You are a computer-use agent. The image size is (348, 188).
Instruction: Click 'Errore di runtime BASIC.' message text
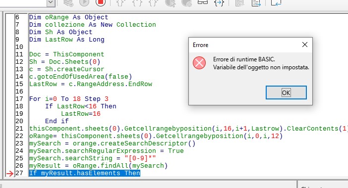(244, 59)
